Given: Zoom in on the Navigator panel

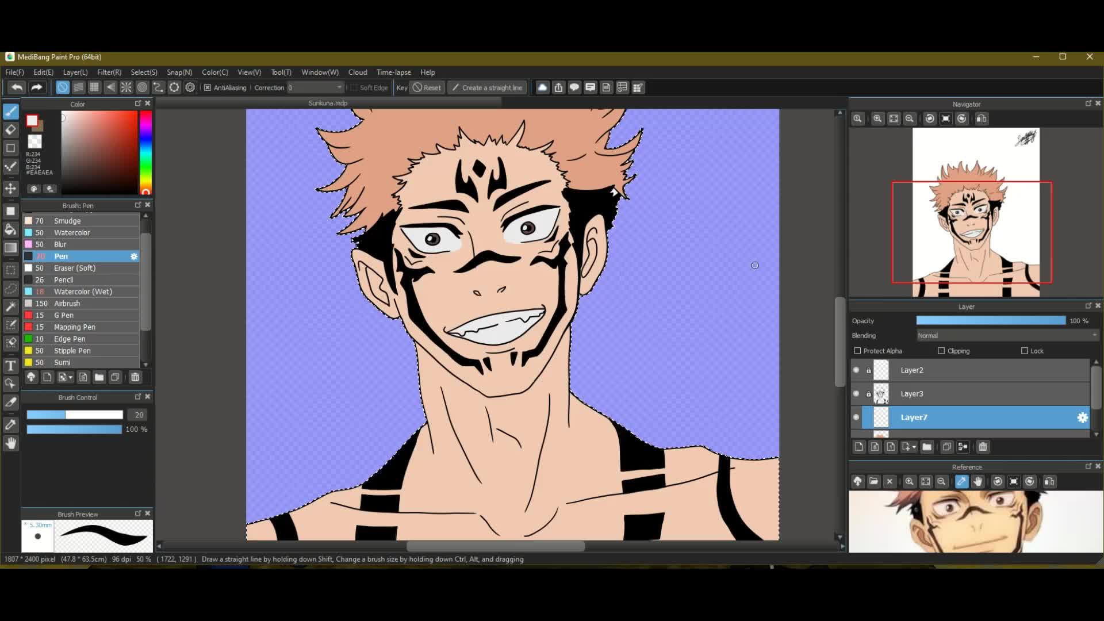Looking at the screenshot, I should tap(877, 118).
